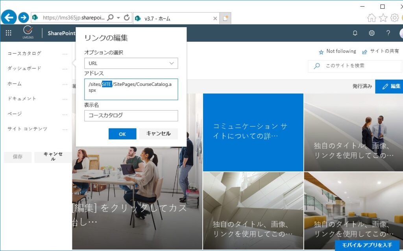Click the 編集 page edit button
403x251 pixels.
click(x=391, y=86)
